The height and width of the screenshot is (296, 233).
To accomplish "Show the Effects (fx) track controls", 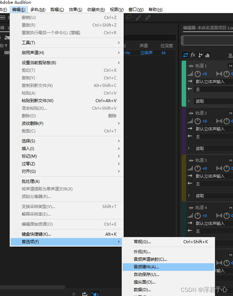I will pos(193,55).
